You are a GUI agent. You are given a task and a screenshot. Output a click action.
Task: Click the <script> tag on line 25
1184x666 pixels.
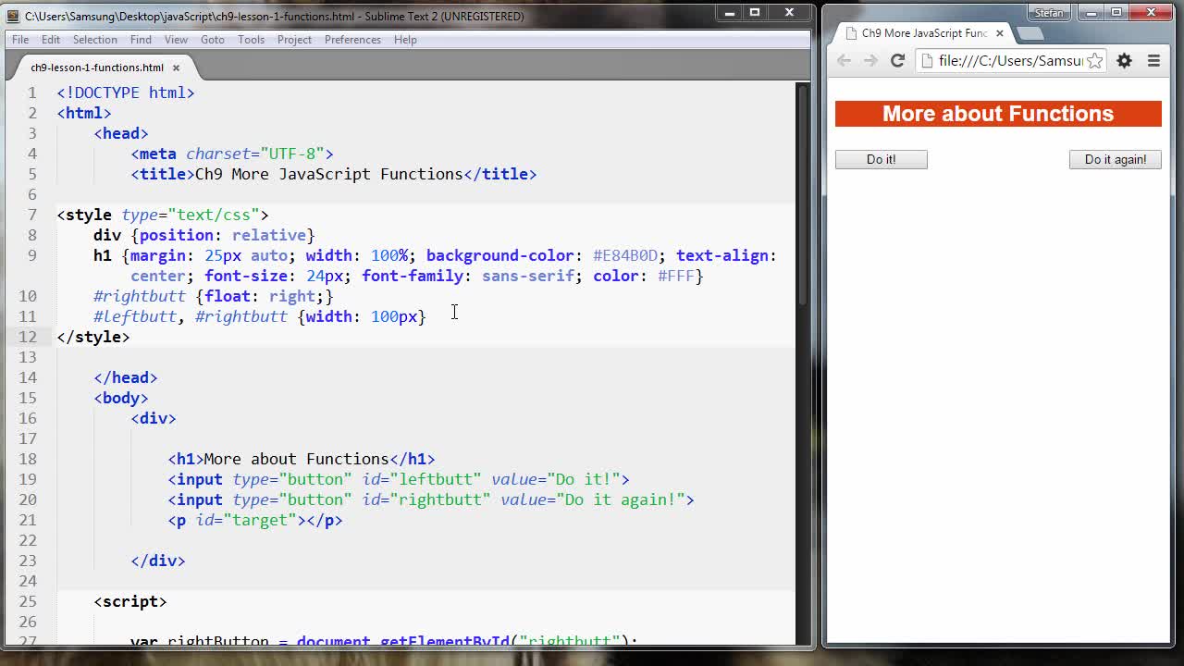click(130, 601)
